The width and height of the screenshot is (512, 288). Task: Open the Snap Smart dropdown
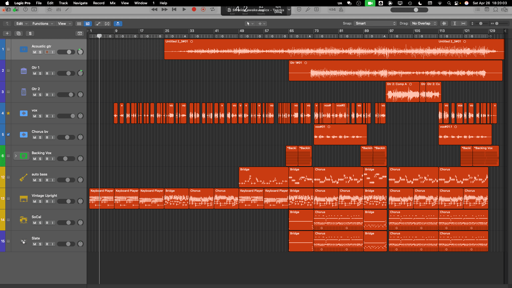(x=375, y=23)
